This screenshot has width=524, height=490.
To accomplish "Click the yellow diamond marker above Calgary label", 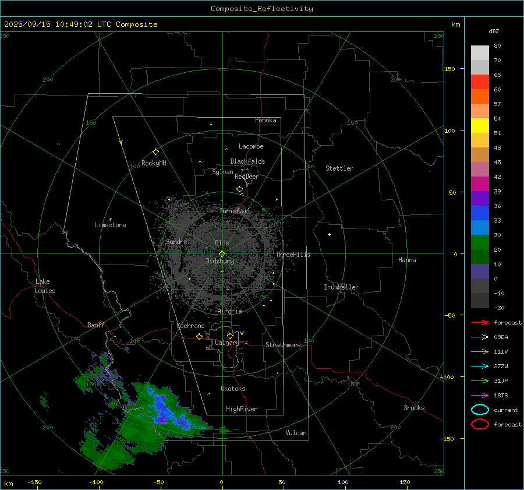I will [230, 336].
